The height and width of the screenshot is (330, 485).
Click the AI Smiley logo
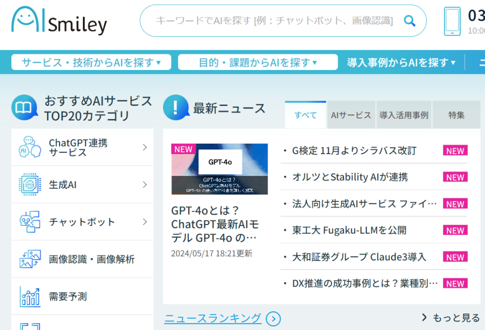pyautogui.click(x=59, y=20)
